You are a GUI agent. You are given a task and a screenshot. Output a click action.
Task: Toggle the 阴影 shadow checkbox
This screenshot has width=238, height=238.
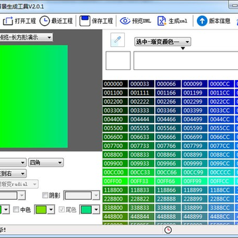pyautogui.click(x=45, y=195)
